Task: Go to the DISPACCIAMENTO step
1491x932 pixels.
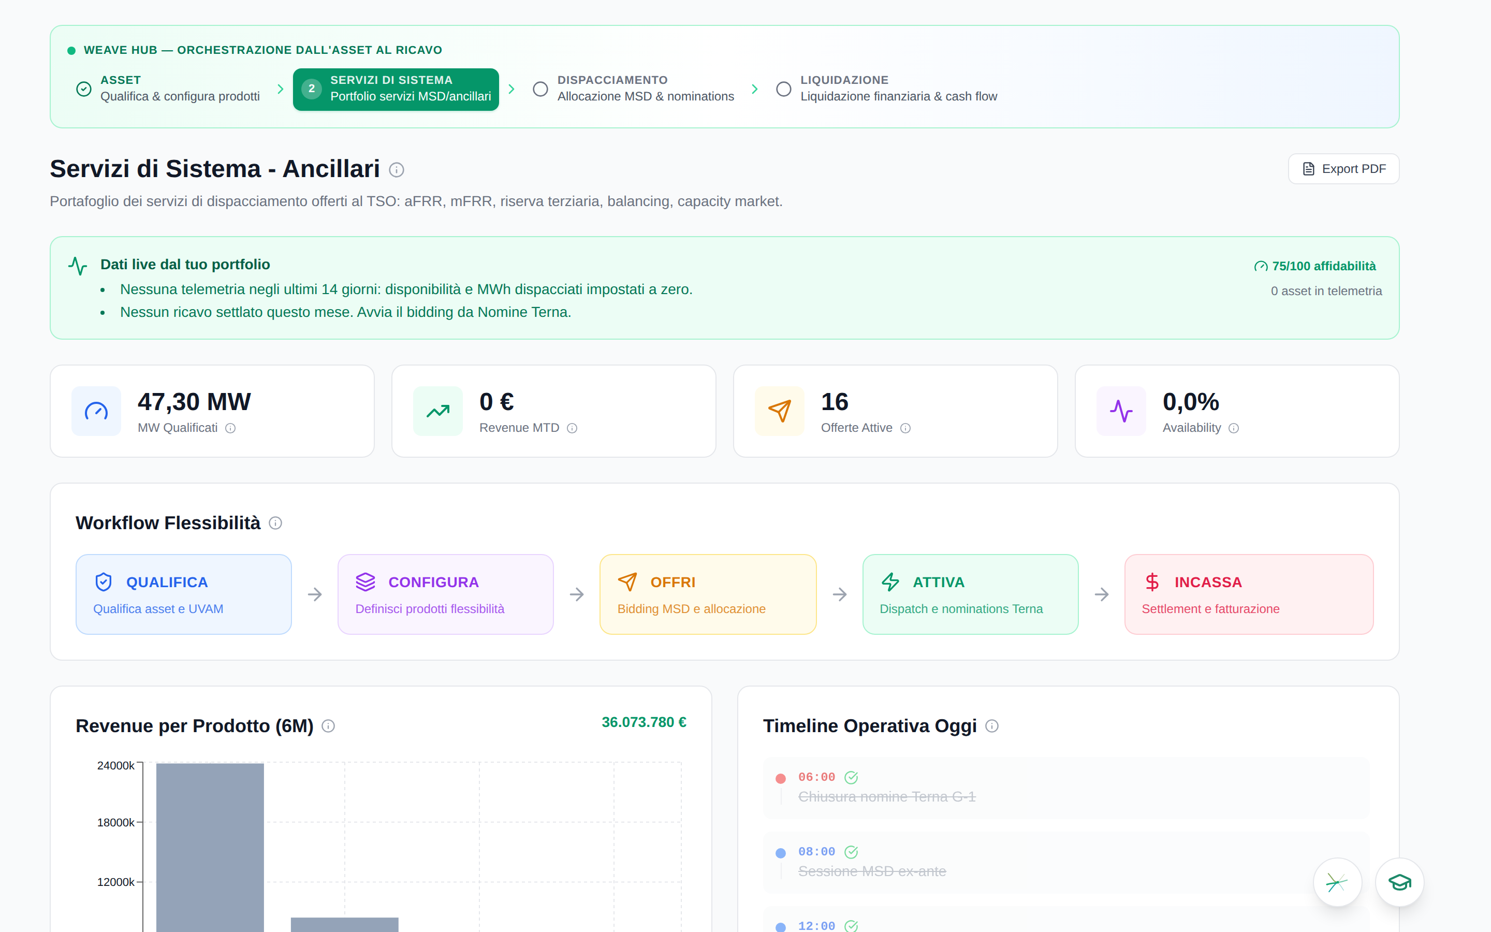Action: point(633,89)
